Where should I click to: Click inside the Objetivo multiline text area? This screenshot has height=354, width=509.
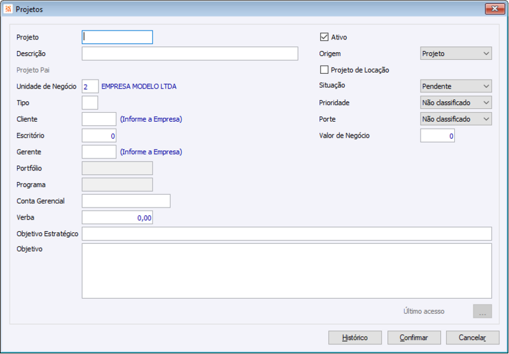click(x=287, y=271)
